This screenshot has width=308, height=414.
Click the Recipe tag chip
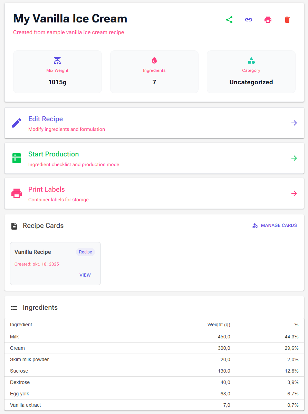coord(85,252)
